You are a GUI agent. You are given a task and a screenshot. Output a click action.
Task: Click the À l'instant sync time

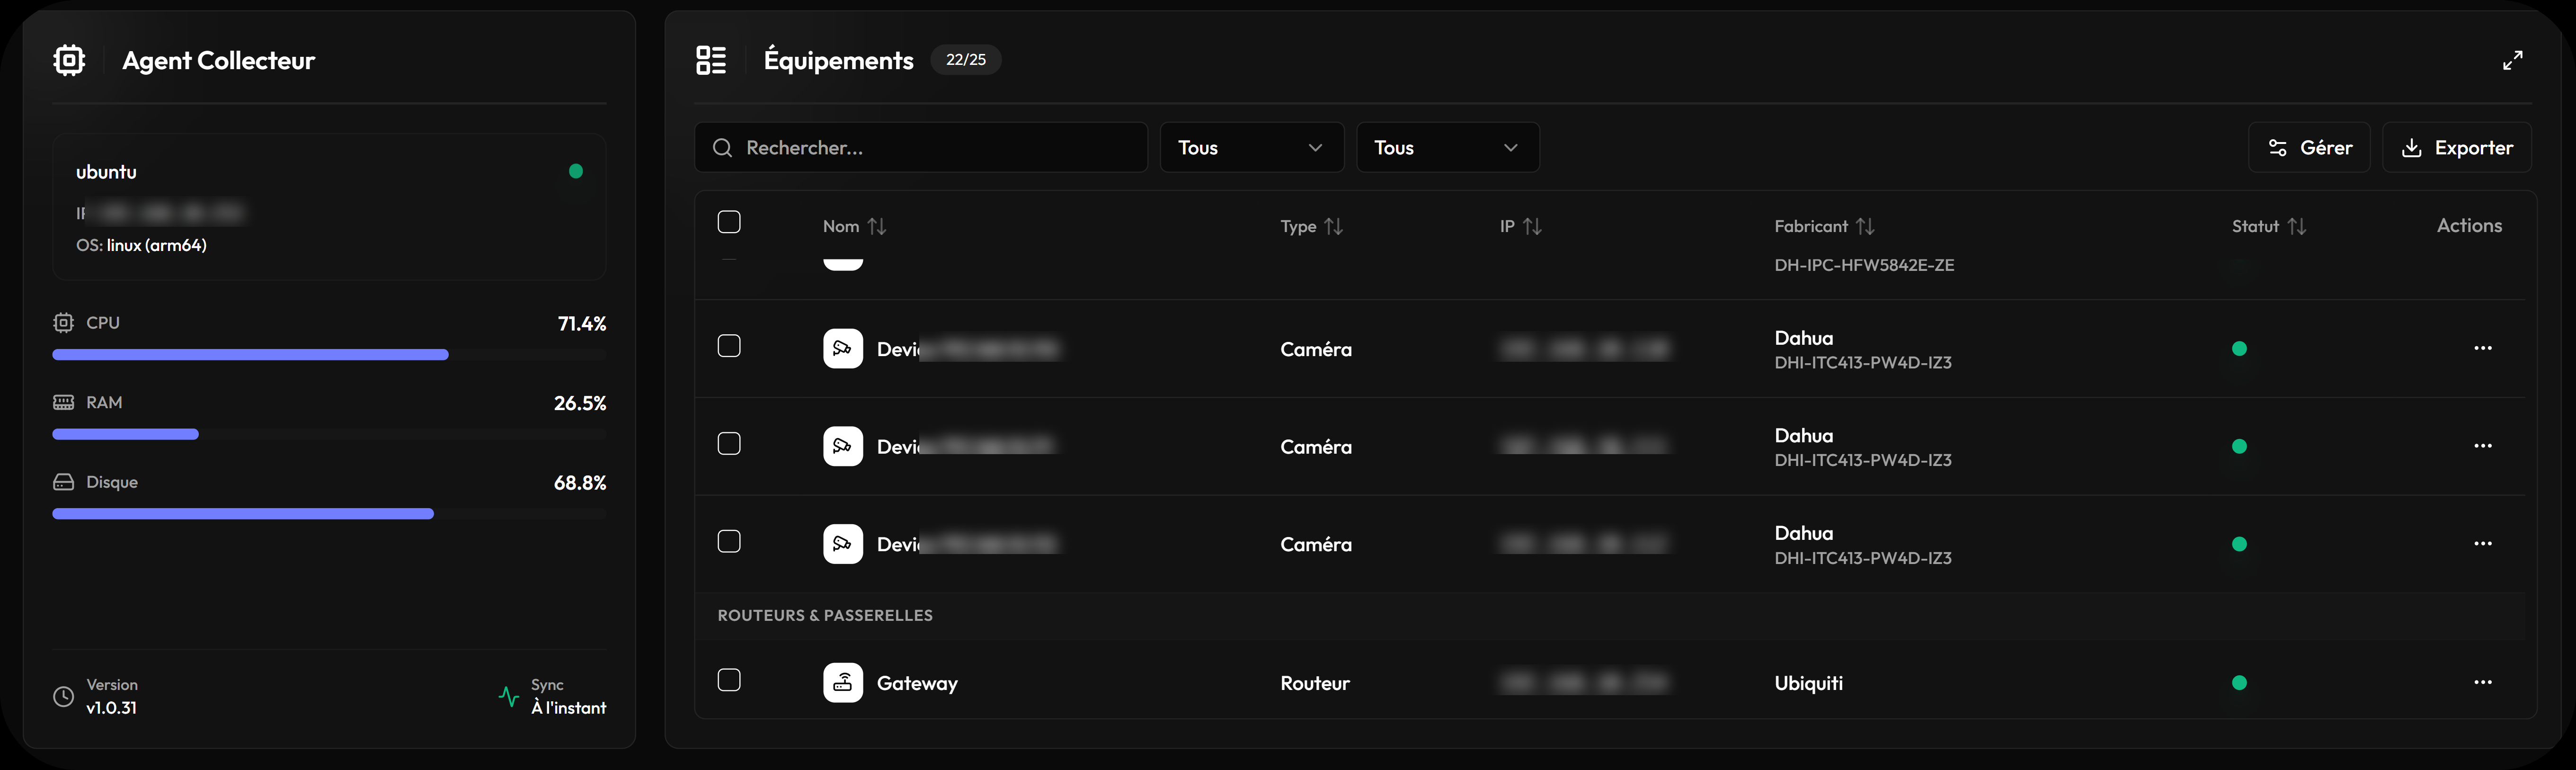(x=568, y=708)
